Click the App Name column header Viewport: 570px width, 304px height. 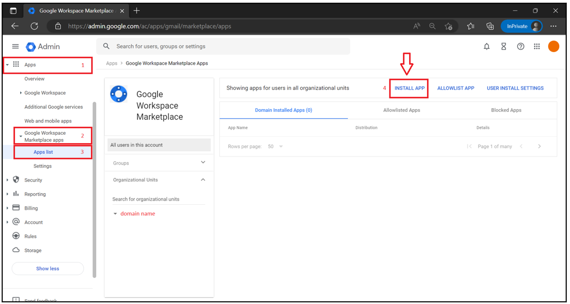point(238,128)
